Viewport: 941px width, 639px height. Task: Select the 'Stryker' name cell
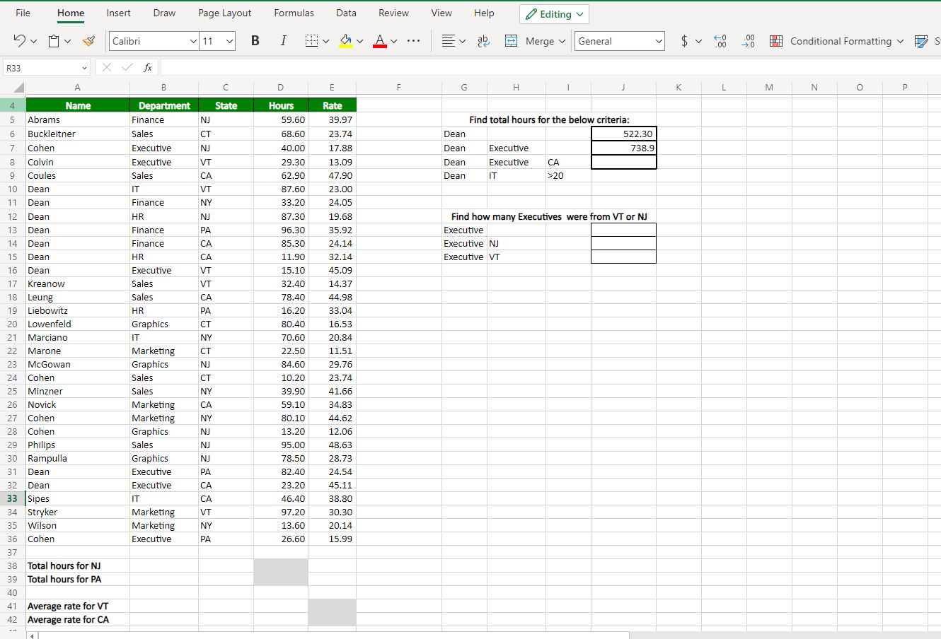pos(78,512)
